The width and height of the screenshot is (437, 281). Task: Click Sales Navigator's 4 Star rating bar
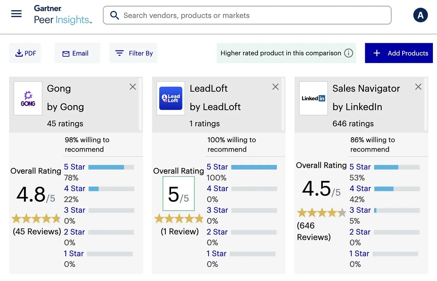(x=397, y=189)
